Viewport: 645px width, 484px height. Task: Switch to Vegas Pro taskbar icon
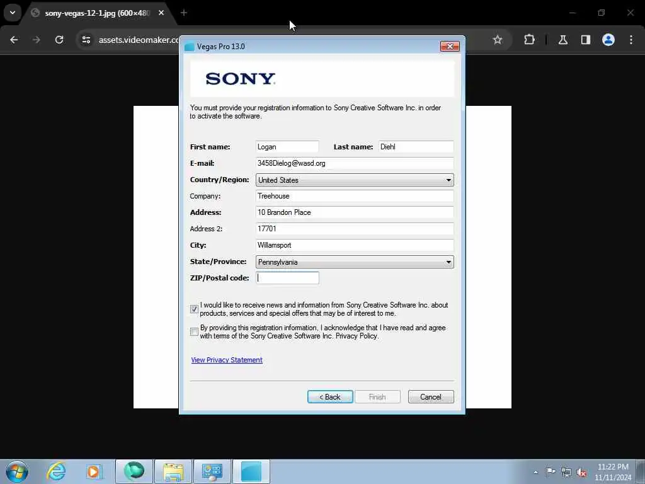(x=251, y=471)
